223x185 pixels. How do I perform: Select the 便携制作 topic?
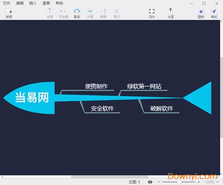96,86
